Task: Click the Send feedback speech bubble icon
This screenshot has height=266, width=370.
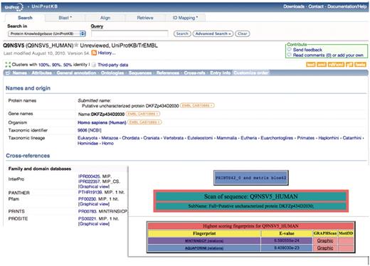Action: pyautogui.click(x=290, y=50)
